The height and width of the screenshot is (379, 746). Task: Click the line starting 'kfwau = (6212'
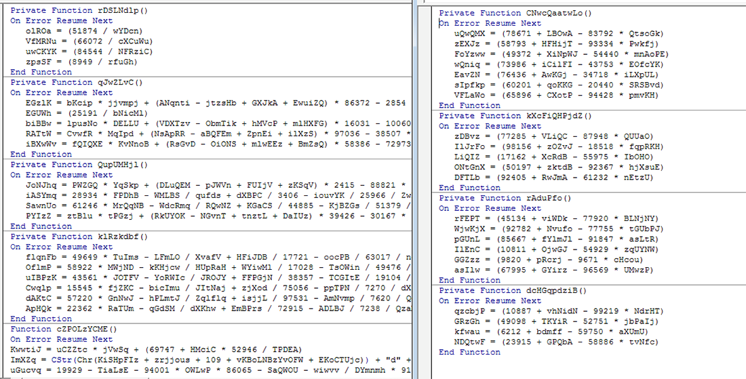[x=551, y=332]
